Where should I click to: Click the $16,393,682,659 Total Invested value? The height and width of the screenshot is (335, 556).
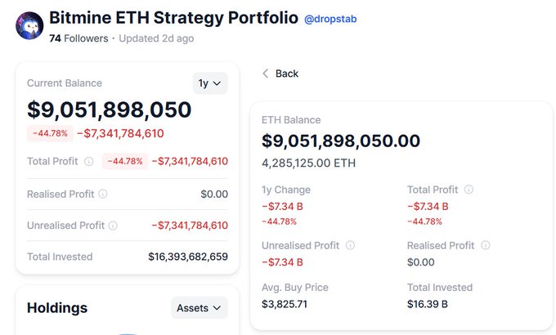click(188, 257)
